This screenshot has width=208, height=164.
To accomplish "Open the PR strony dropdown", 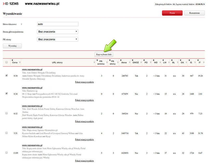I will (58, 39).
